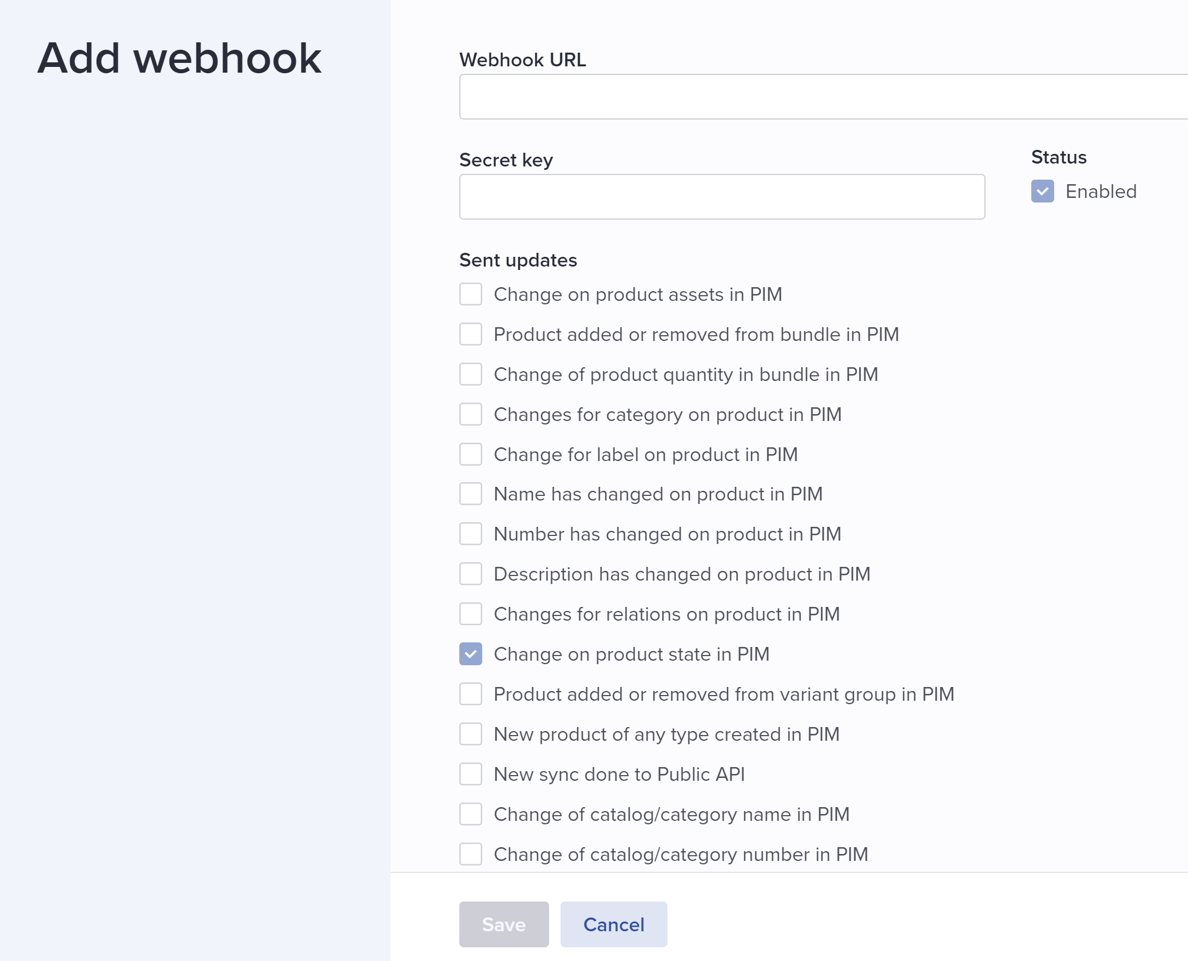Tick 'Change of product quantity in bundle'

click(x=471, y=374)
